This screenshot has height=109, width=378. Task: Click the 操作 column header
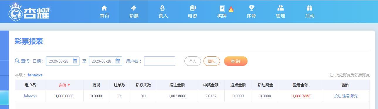346,85
